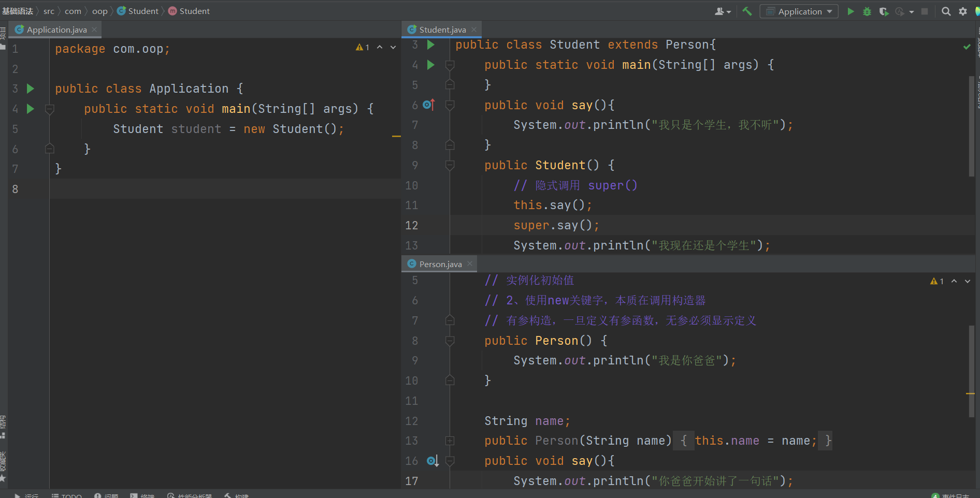Click warning indicator in Application.java editor

[363, 47]
